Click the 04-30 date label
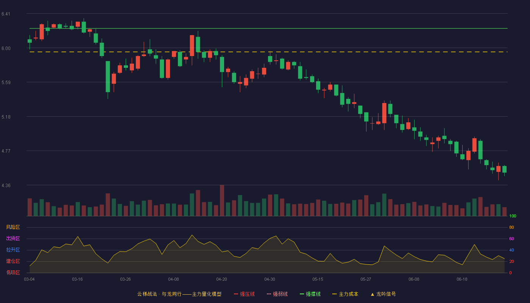The width and height of the screenshot is (530, 303). pos(270,279)
